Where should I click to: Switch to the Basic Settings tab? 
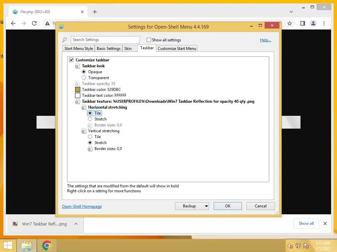pyautogui.click(x=109, y=49)
